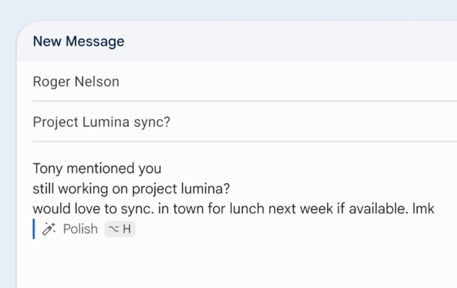Place cursor in line 'Tony mentioned you'

(97, 168)
